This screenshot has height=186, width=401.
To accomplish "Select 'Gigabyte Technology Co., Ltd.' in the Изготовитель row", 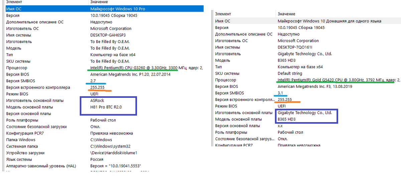I will tap(305, 54).
